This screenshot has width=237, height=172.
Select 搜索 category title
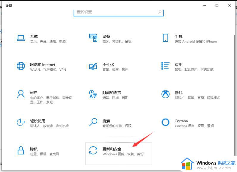106,121
